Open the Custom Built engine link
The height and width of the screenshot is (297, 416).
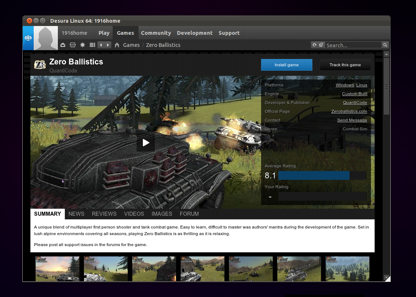(354, 94)
